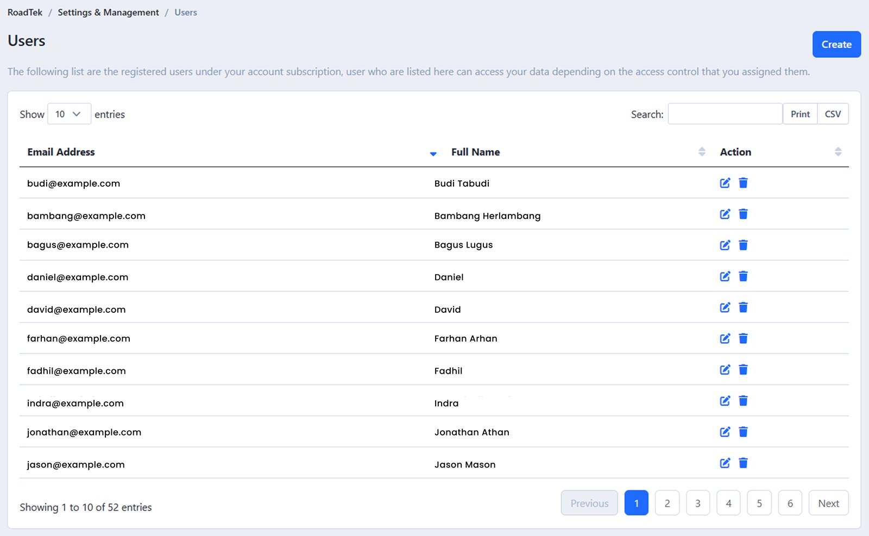Delete Jonathan Athan using trash icon
Viewport: 869px width, 536px height.
point(743,432)
